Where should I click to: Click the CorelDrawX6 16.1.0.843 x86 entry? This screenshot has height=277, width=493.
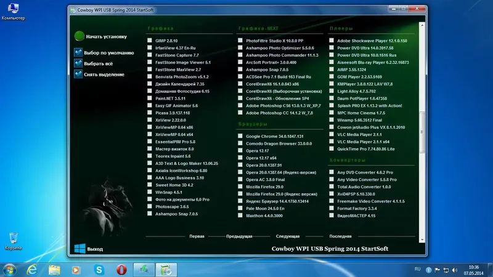tap(272, 84)
